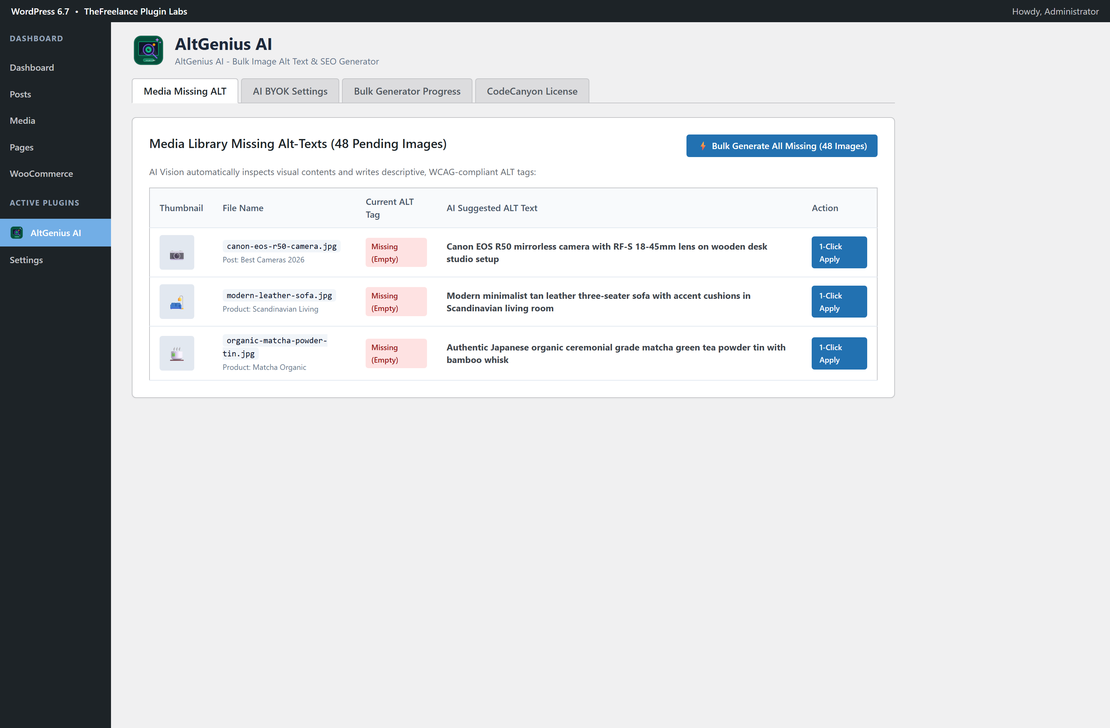Click file name organic-matcha-powder-tin.jpg
The image size is (1110, 728).
point(275,347)
